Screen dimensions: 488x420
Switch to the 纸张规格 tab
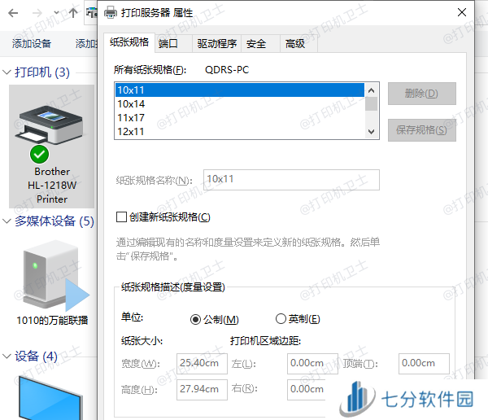(129, 42)
